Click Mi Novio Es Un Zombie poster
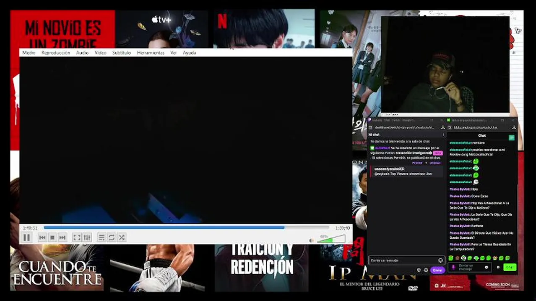The width and height of the screenshot is (536, 301). 62,29
